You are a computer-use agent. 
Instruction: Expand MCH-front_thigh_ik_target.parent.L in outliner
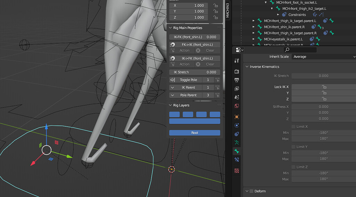pos(253,20)
